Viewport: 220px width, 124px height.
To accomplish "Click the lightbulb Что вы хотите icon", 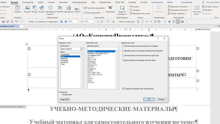I will [203, 2].
